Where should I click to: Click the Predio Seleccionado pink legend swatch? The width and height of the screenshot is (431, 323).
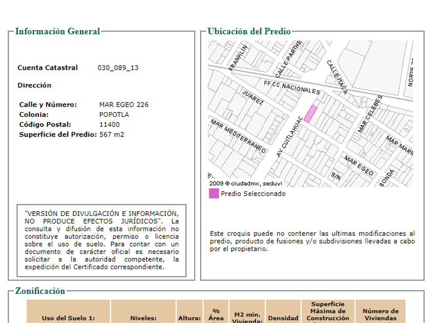[214, 193]
